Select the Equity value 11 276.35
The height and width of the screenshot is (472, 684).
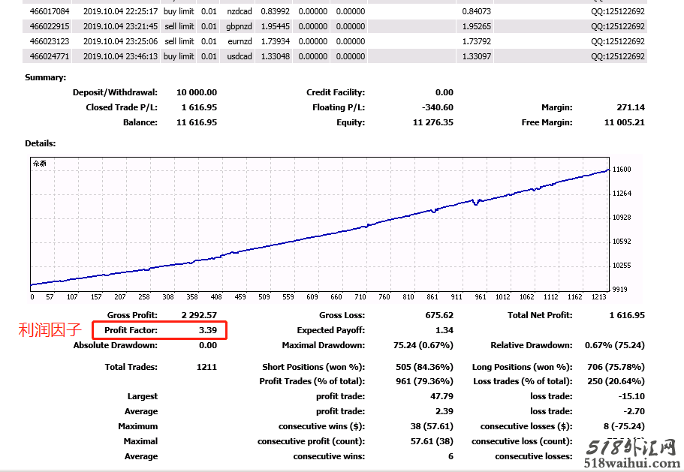(433, 122)
